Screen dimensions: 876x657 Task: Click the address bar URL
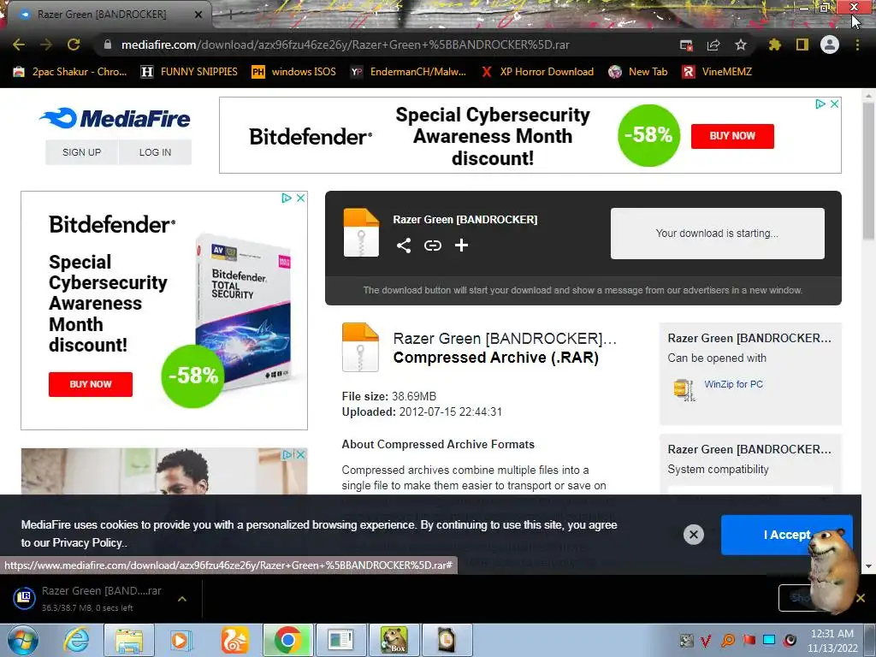(346, 44)
